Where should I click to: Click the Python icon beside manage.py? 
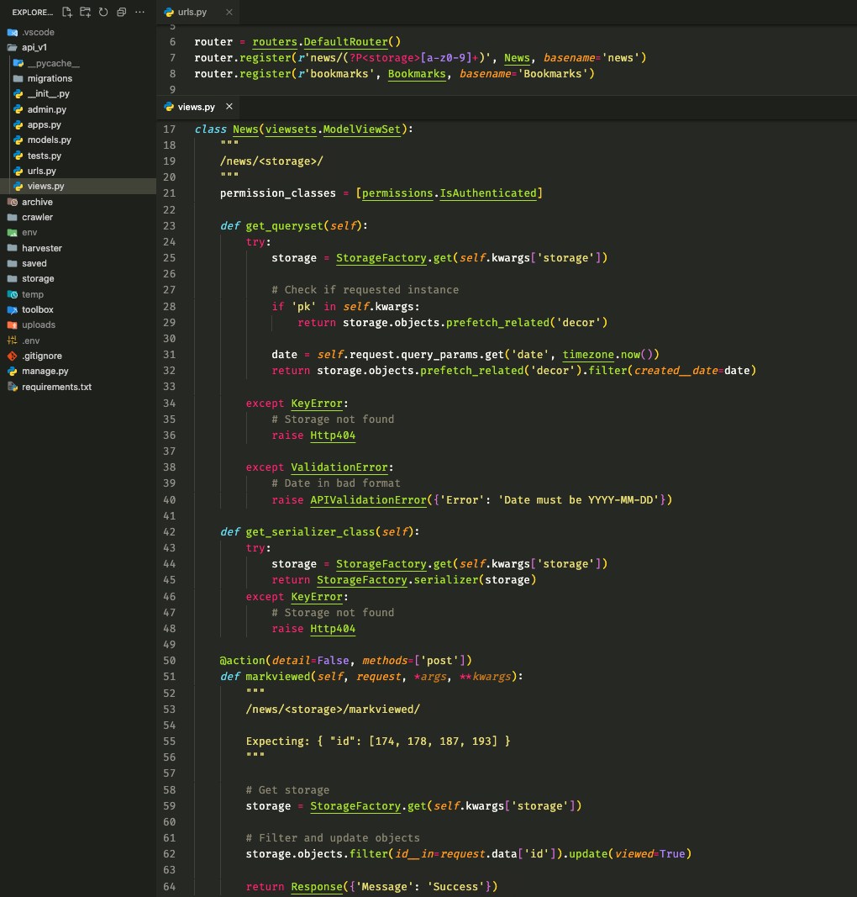click(x=12, y=372)
